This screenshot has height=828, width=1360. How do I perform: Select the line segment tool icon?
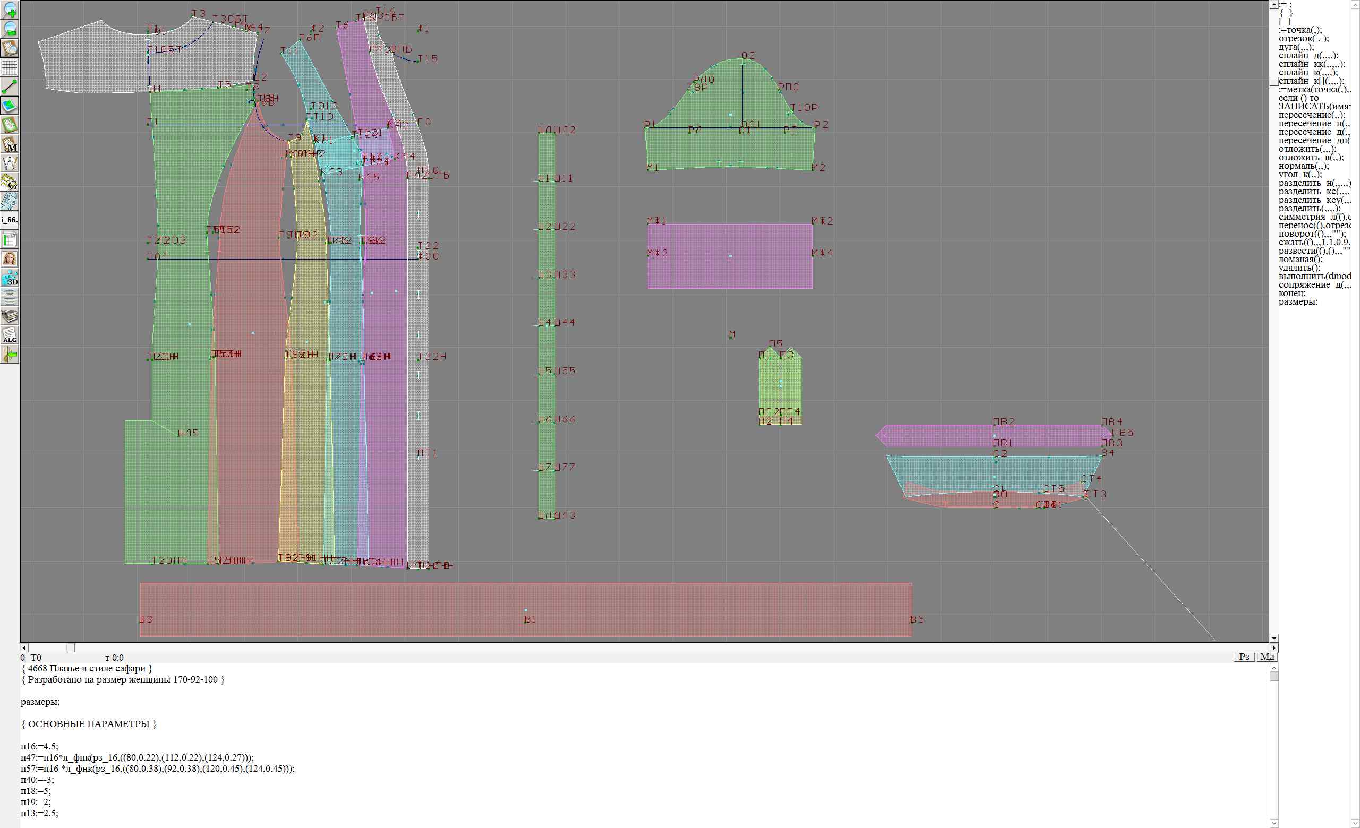pyautogui.click(x=10, y=87)
